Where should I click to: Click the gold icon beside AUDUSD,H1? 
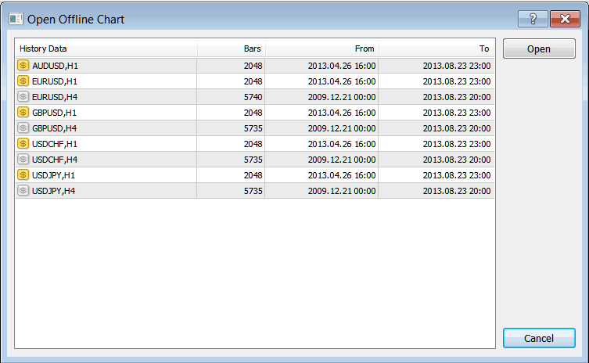[23, 66]
